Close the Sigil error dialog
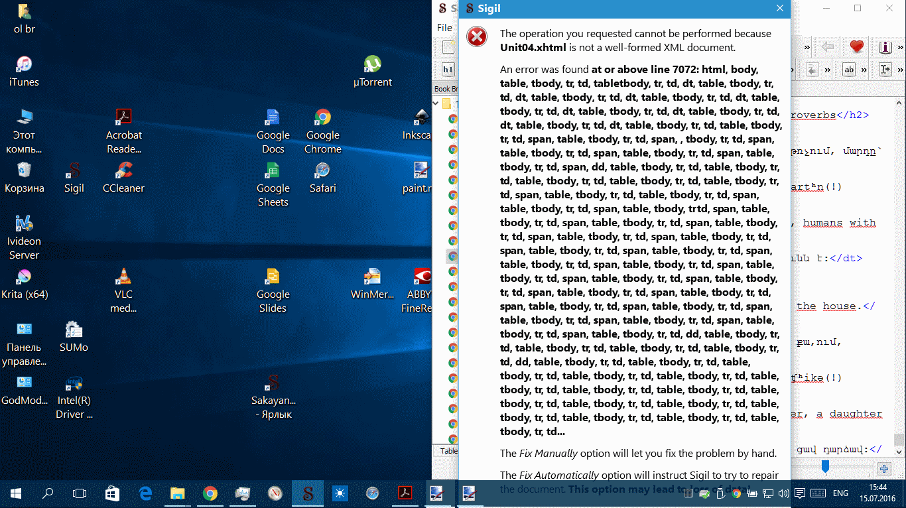906x508 pixels. (x=781, y=8)
